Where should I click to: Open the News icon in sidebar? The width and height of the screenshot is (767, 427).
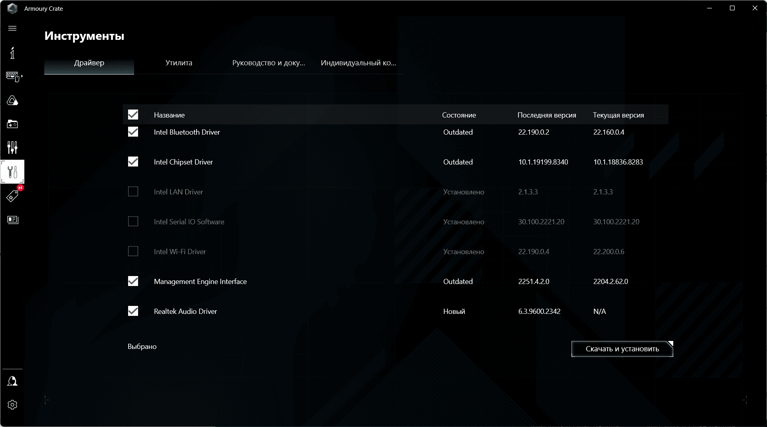point(13,220)
